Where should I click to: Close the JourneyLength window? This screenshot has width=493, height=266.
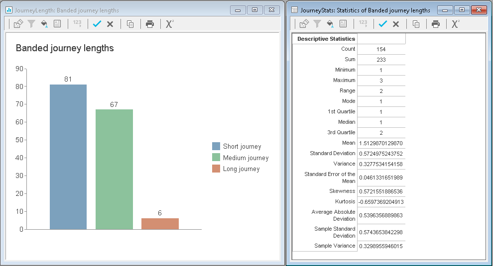tap(272, 10)
